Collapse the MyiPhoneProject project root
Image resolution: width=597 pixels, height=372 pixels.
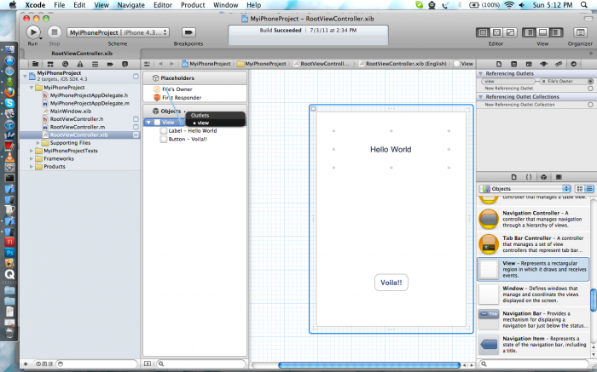point(25,76)
